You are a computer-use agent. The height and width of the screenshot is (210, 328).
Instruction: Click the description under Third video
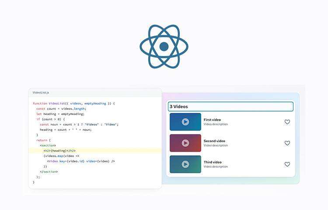pyautogui.click(x=216, y=167)
